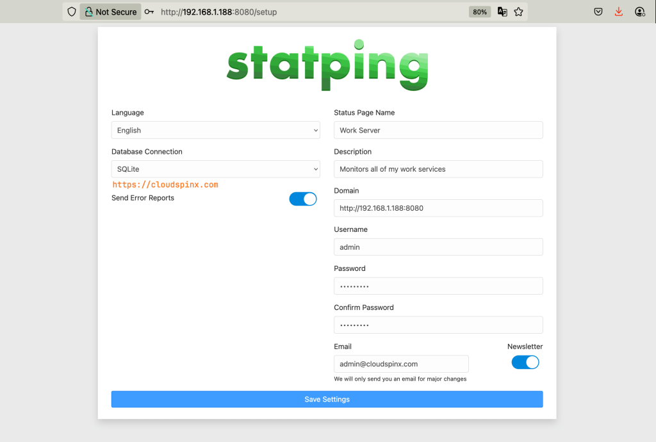Click the 'Send Error Reports' label
This screenshot has width=656, height=442.
[143, 198]
